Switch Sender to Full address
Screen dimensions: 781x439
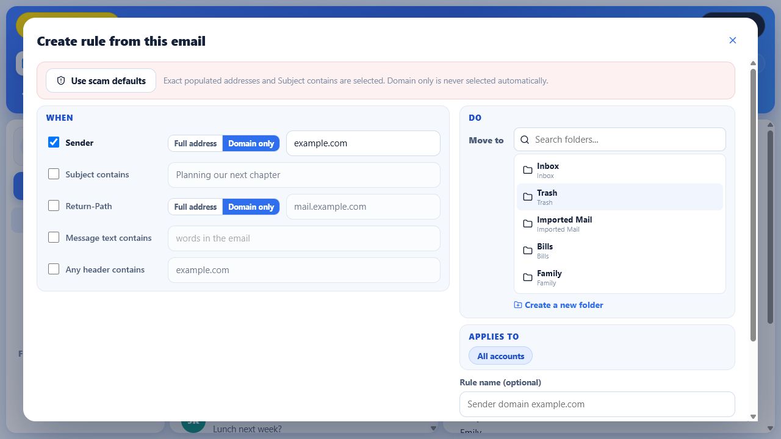tap(195, 143)
